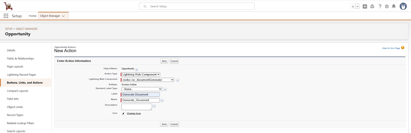Click the bottom Cancel button

[174, 124]
